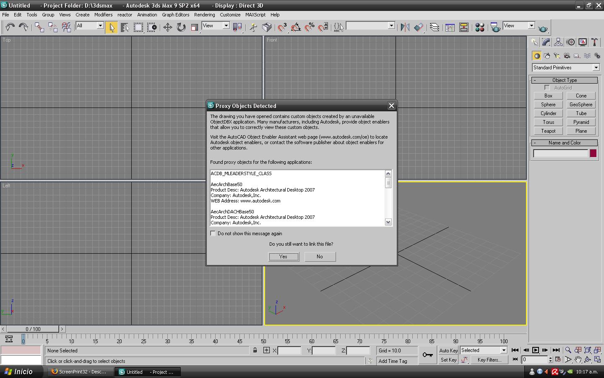Switch to the Hierarchy command panel tab
The image size is (604, 378).
pyautogui.click(x=558, y=42)
